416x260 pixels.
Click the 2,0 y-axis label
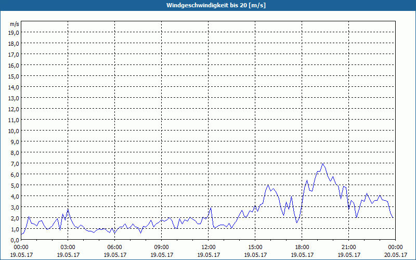15,218
